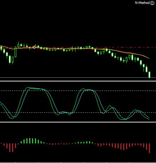Screen dimensions: 156x163
Task: Select the upper dashed oscillator level line
Action: tap(78, 91)
